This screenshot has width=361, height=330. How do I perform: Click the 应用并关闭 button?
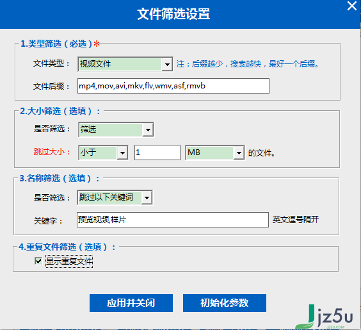pyautogui.click(x=131, y=303)
